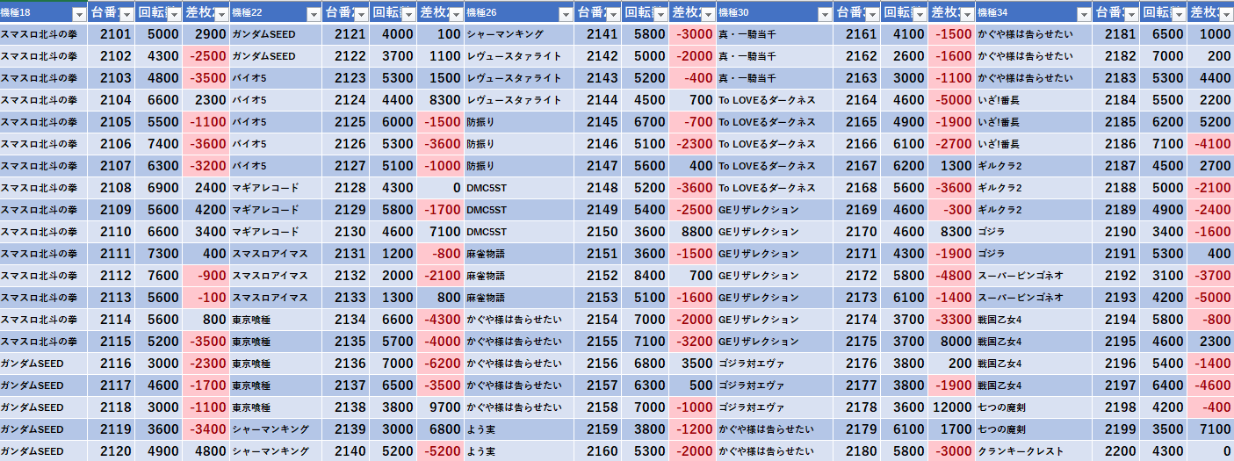
Task: Select machine number cell 2124
Action: [346, 100]
